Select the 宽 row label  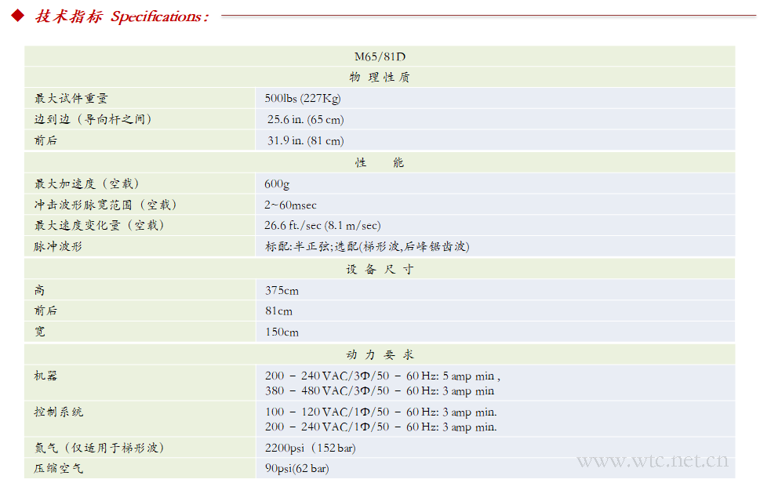pos(40,332)
